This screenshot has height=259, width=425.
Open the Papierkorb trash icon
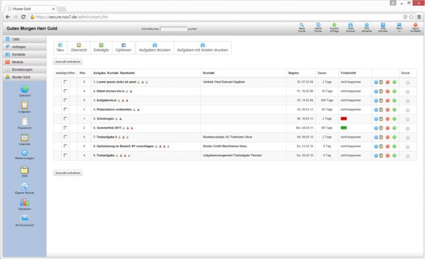tap(25, 121)
